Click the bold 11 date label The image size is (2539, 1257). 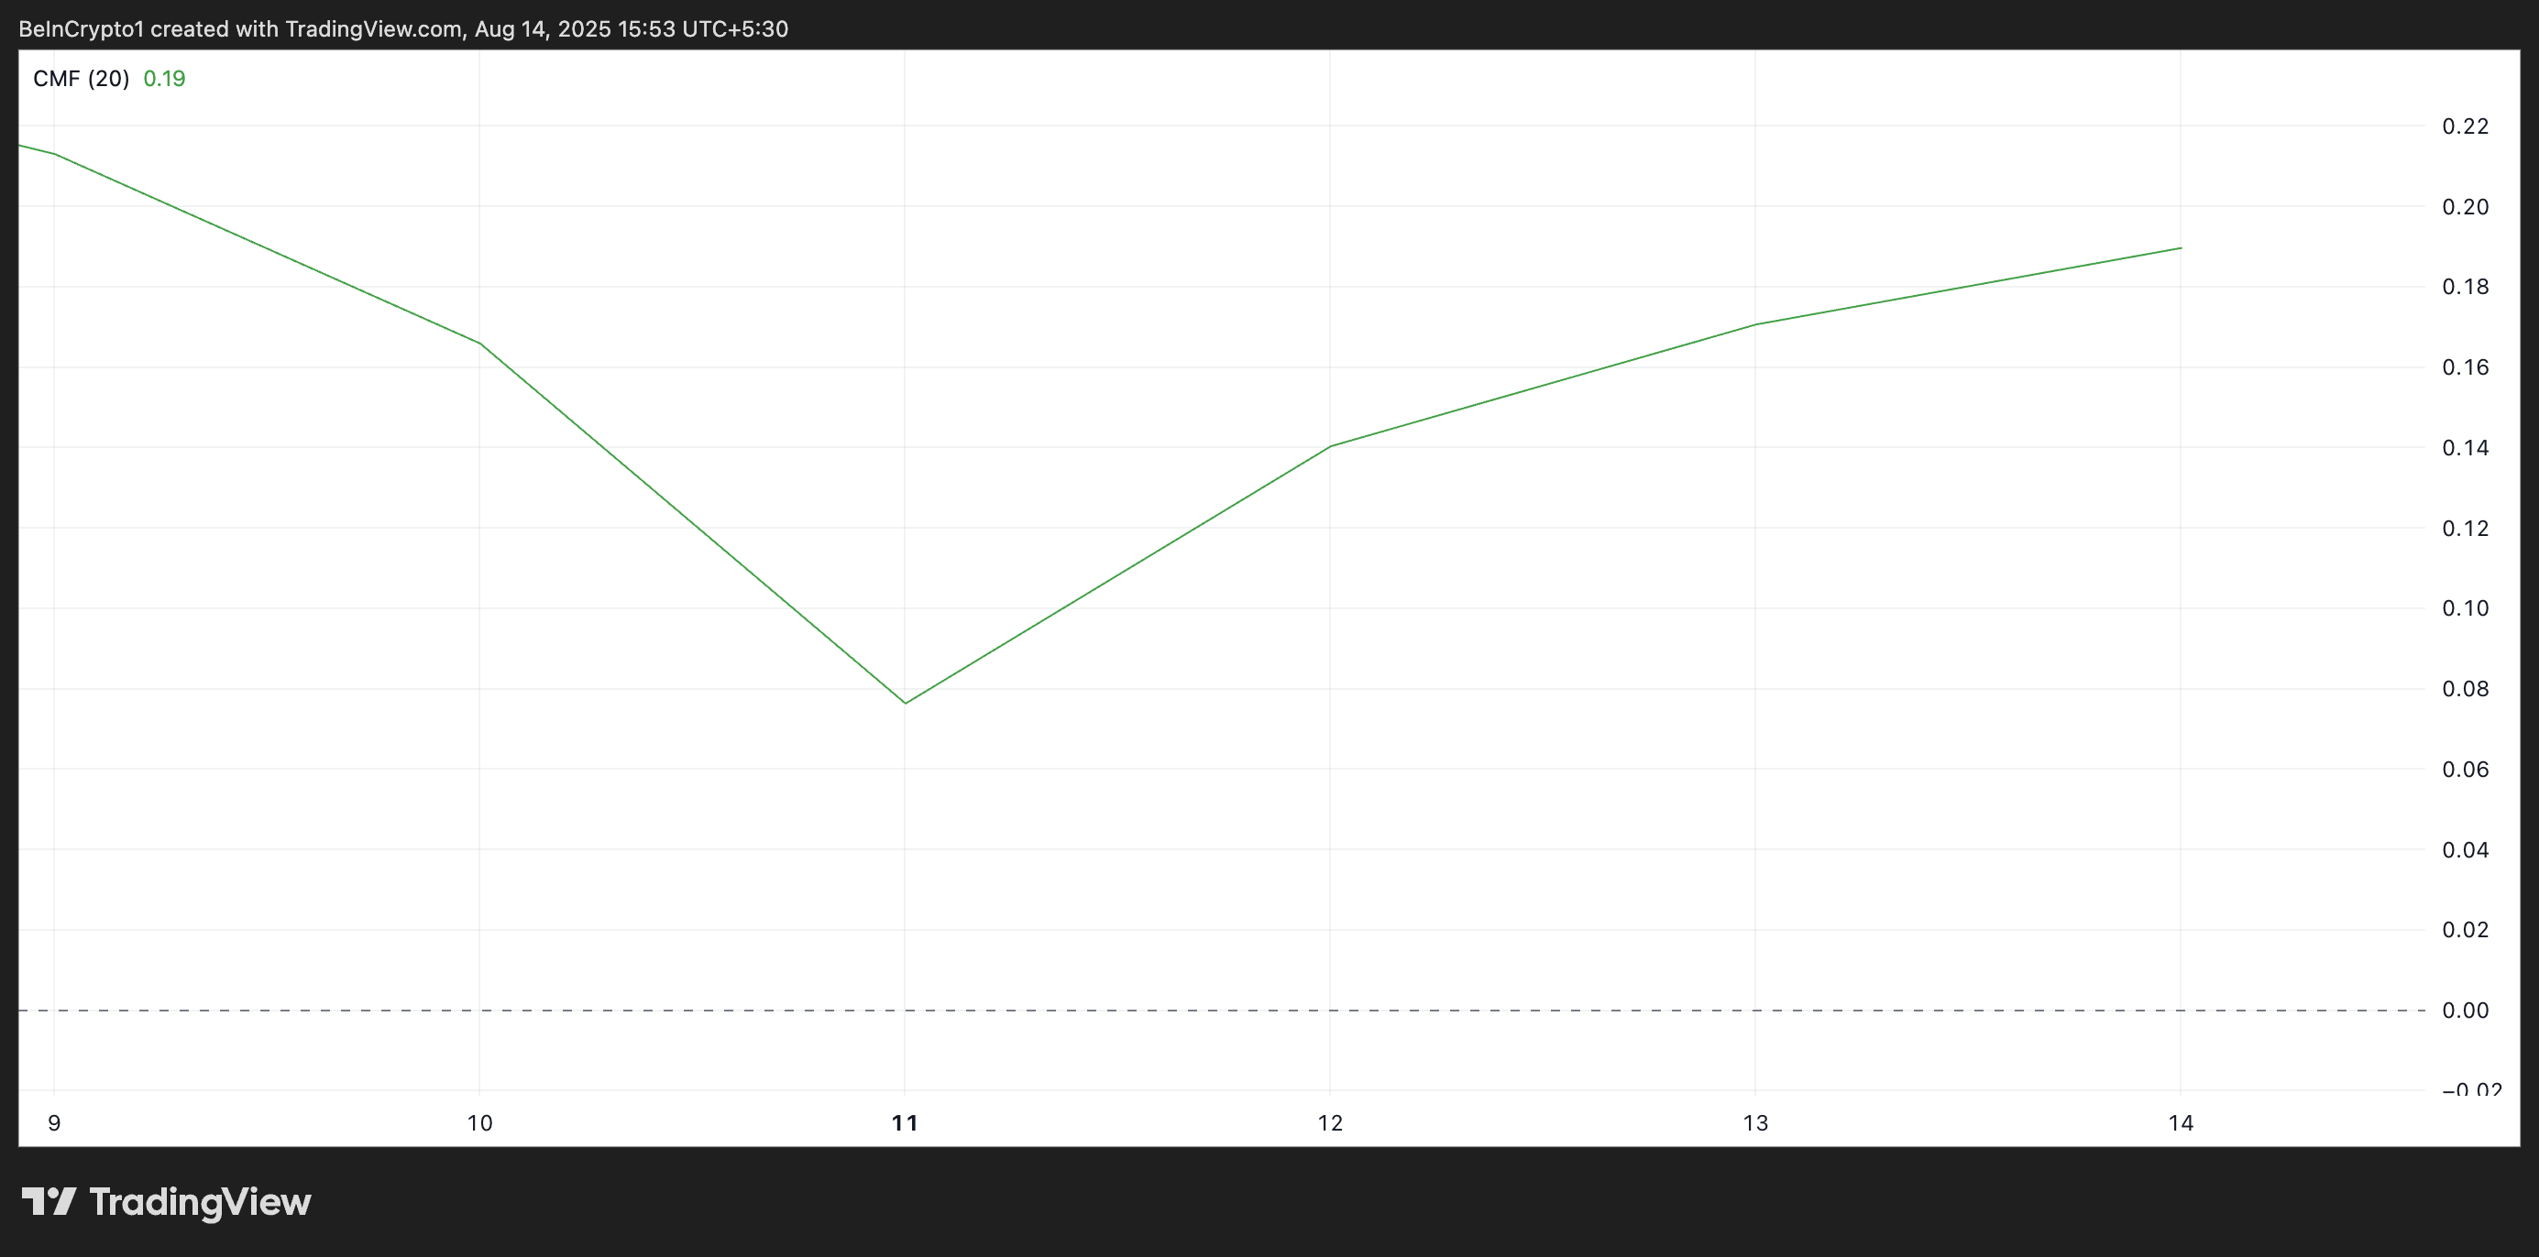[x=905, y=1123]
